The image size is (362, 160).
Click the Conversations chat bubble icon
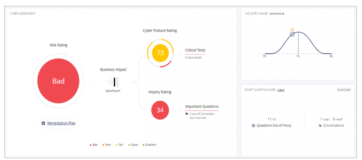tap(320, 126)
